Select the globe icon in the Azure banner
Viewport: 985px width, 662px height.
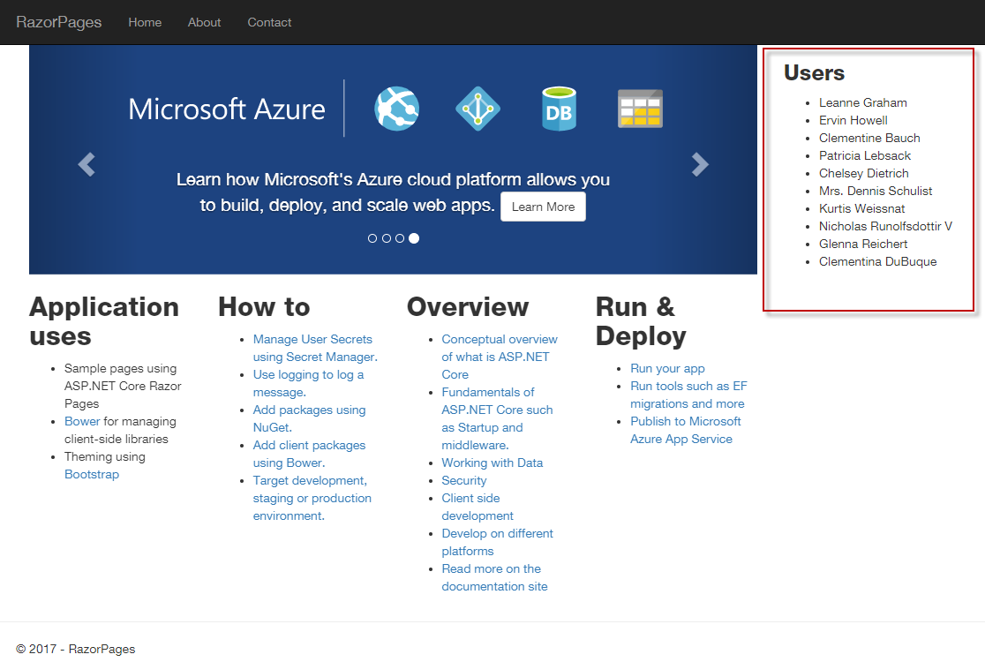tap(396, 109)
